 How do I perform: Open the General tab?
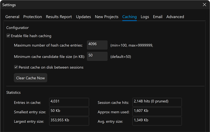pyautogui.click(x=12, y=17)
